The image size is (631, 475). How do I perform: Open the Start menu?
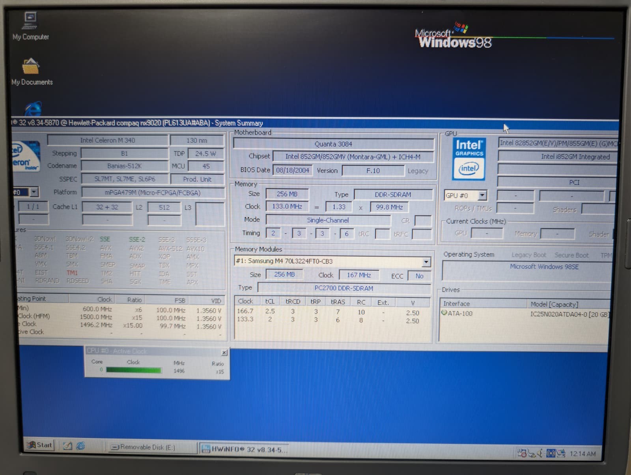point(39,445)
